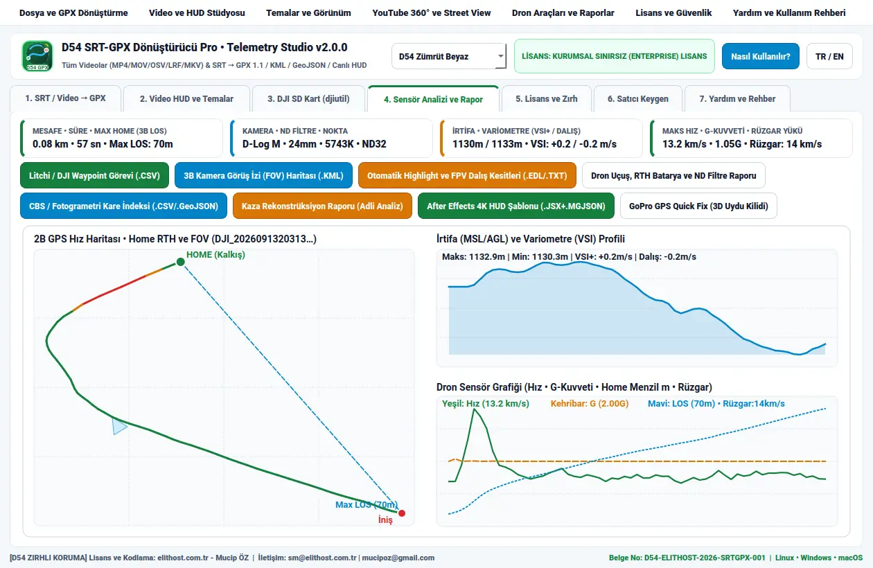Click the "Maks: 1132.9m" altitude summary line
This screenshot has width=873, height=568.
(569, 256)
